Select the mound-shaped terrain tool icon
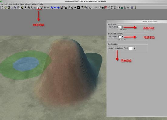This screenshot has width=167, height=120. pyautogui.click(x=48, y=8)
